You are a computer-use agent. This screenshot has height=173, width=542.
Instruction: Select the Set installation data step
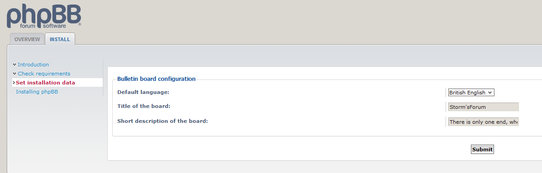pos(45,83)
